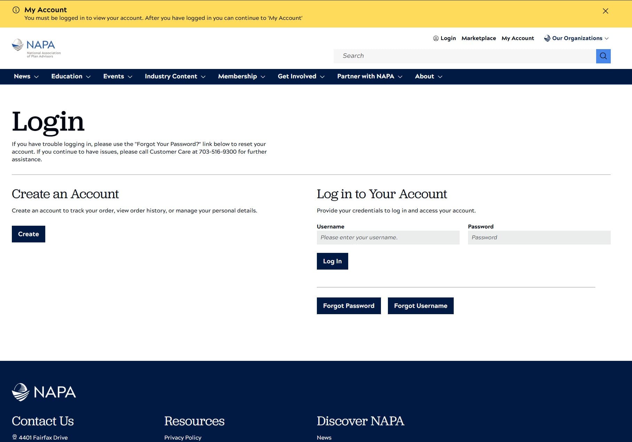The height and width of the screenshot is (442, 632).
Task: Click into the site Search box
Action: 465,56
